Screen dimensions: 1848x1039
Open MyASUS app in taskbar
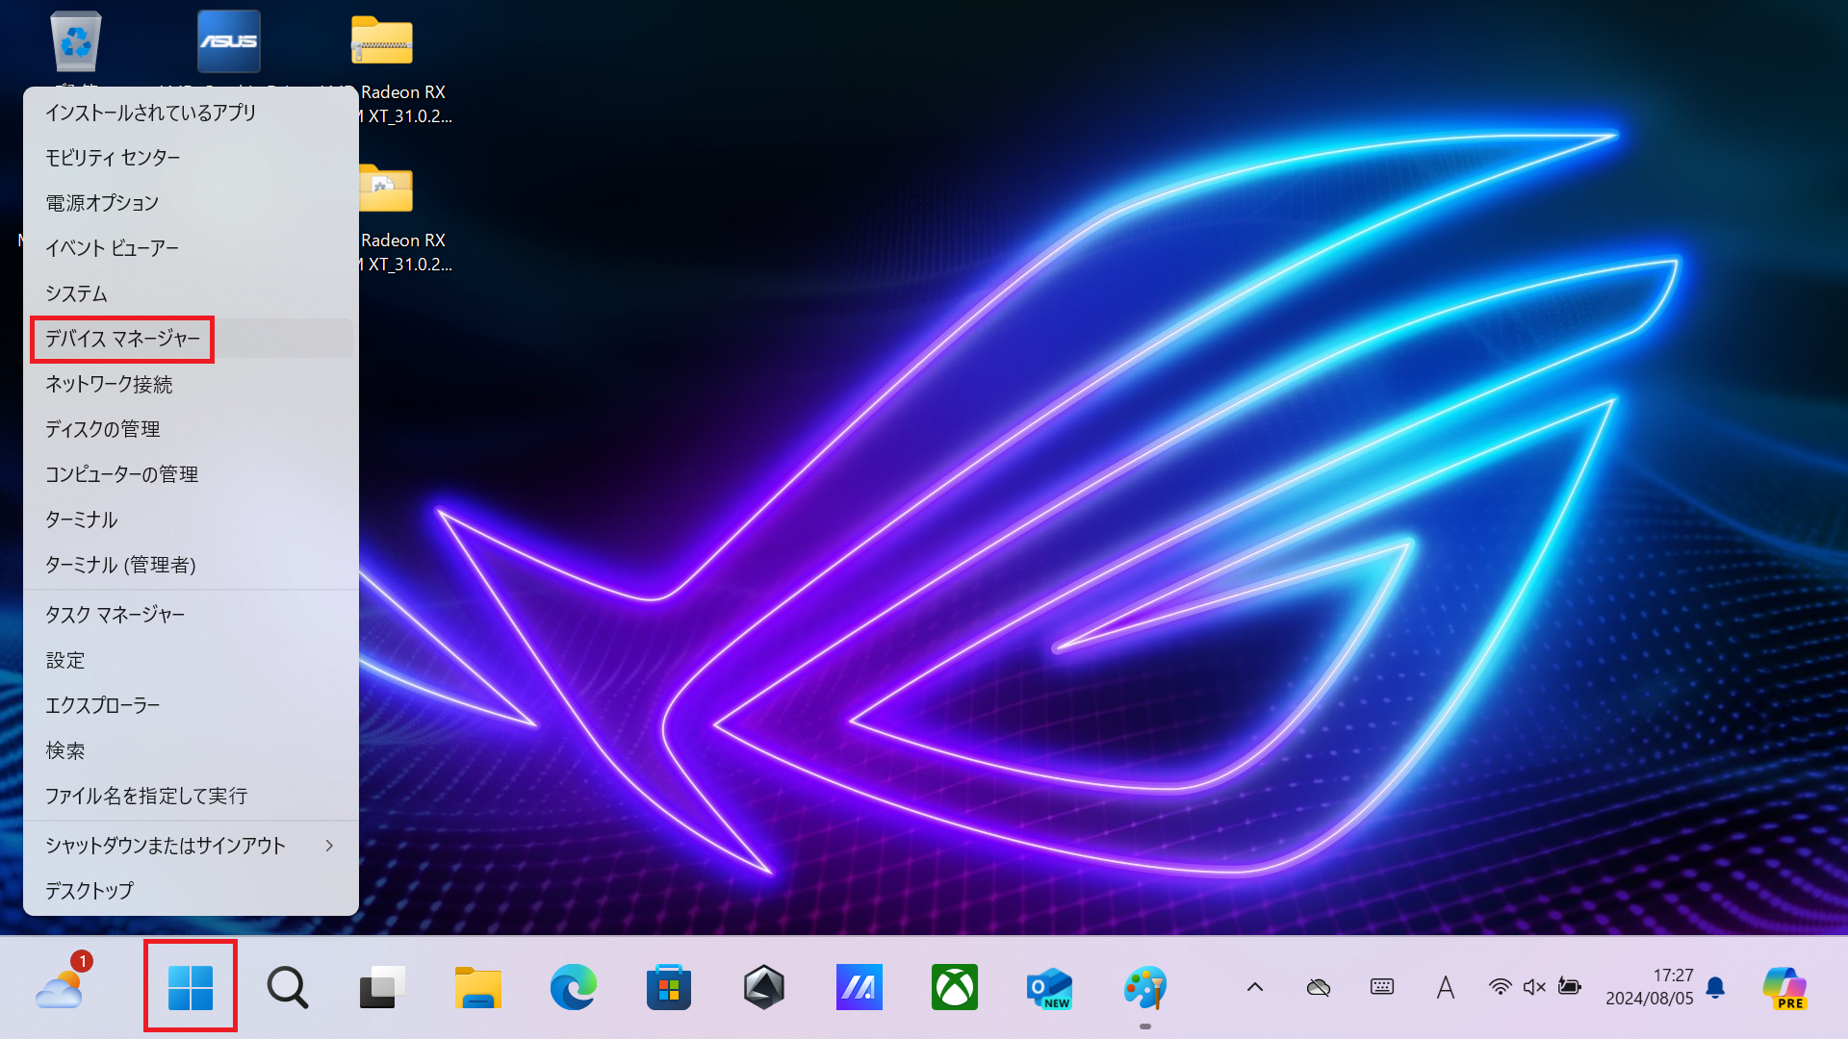coord(859,987)
